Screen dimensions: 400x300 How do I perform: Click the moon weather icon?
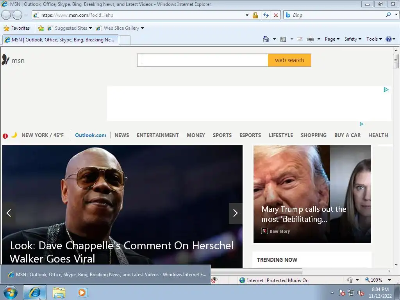pyautogui.click(x=14, y=135)
